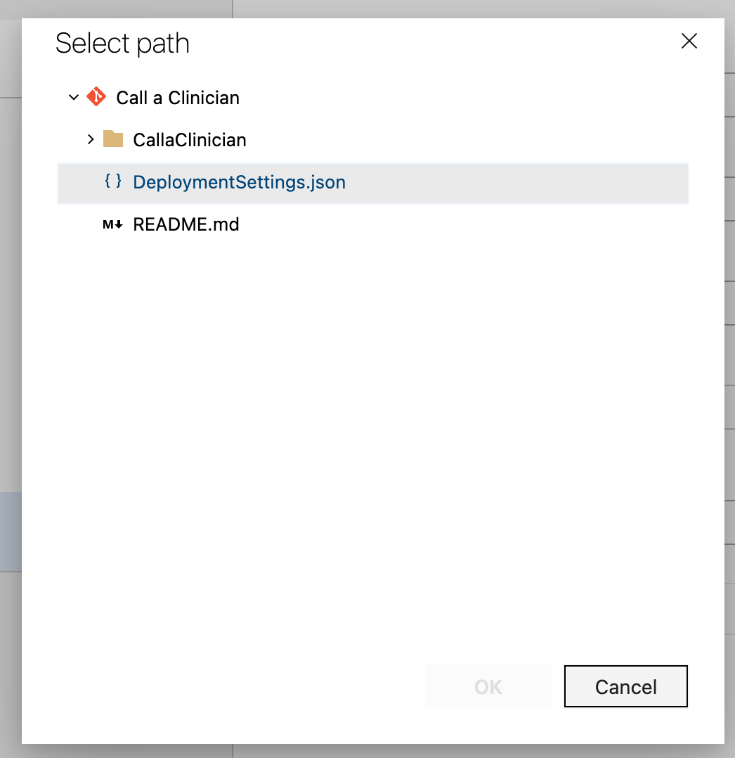Screen dimensions: 735x758
Task: Close the Select path dialog
Action: 689,41
